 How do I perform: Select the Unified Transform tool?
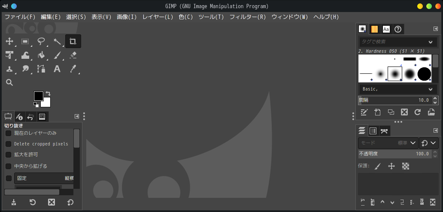[x=9, y=55]
